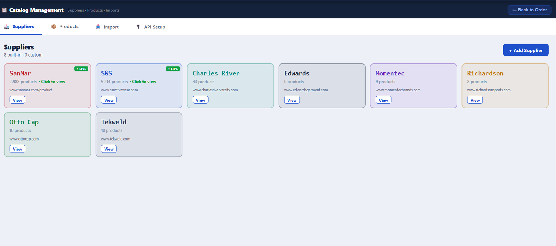
Task: Click www.edwardsgarment.com URL
Action: point(306,90)
